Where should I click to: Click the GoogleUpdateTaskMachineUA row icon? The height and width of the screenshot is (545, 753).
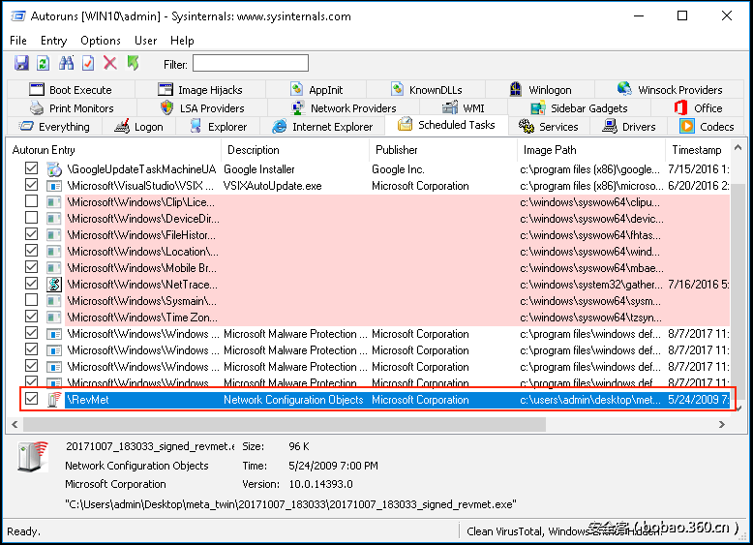54,169
